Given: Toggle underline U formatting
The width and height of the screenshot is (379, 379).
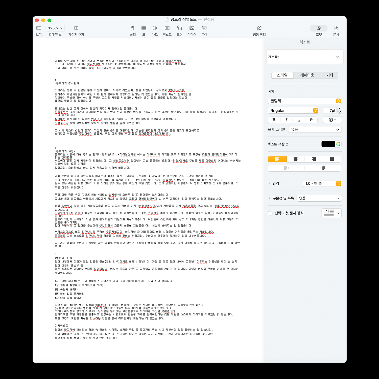Looking at the screenshot, I should (299, 120).
